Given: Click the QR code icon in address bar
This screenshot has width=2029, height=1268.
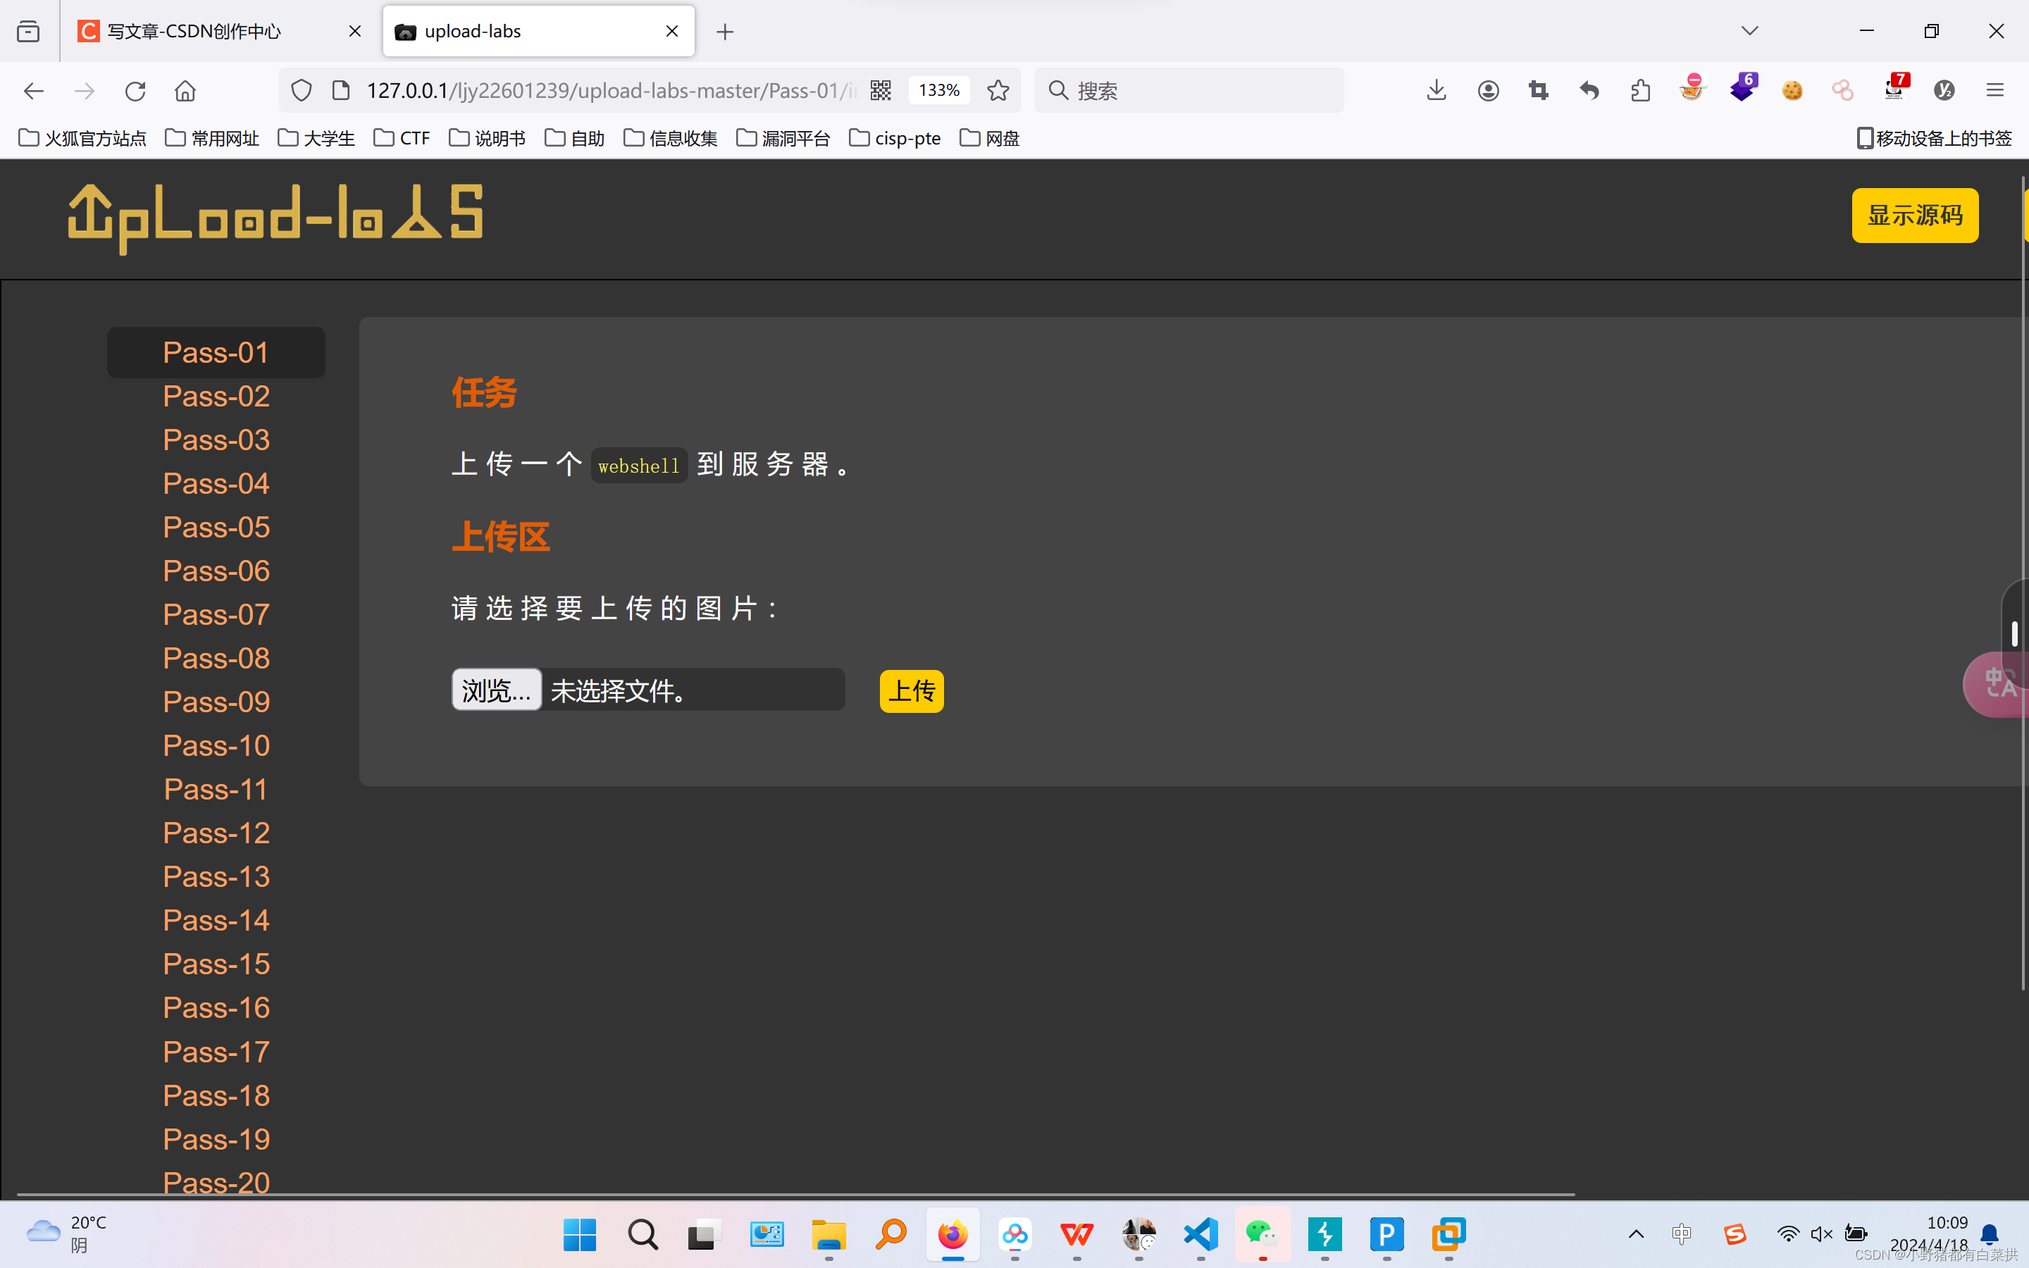Looking at the screenshot, I should 881,91.
